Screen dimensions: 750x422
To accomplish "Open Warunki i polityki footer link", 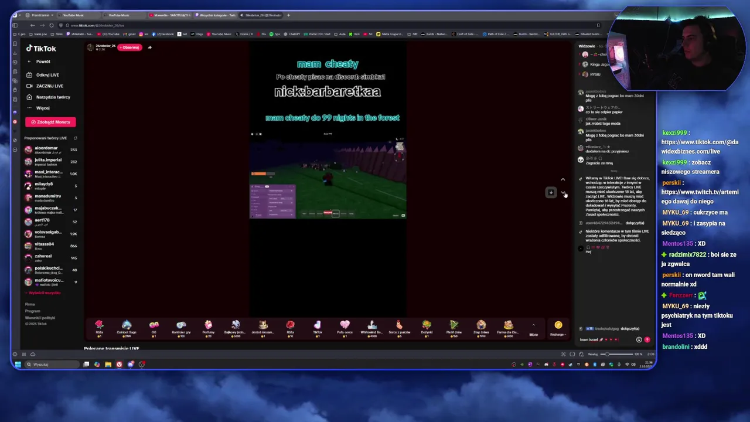I will click(x=40, y=318).
